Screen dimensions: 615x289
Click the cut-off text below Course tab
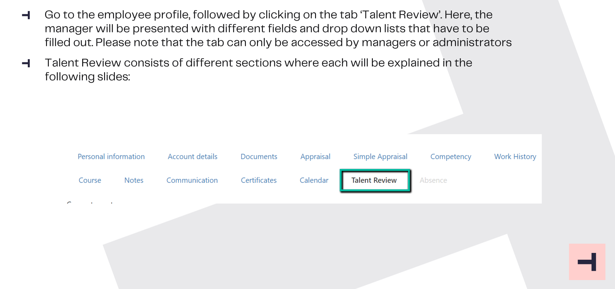(90, 202)
